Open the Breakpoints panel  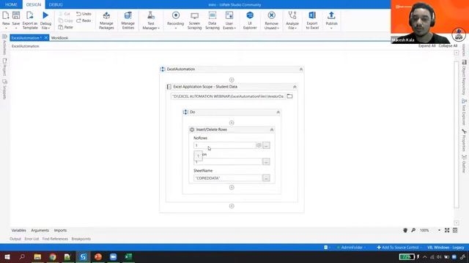(x=81, y=239)
